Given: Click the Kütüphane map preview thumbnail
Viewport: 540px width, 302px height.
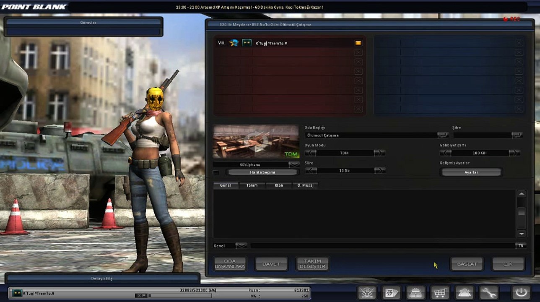Looking at the screenshot, I should click(256, 141).
